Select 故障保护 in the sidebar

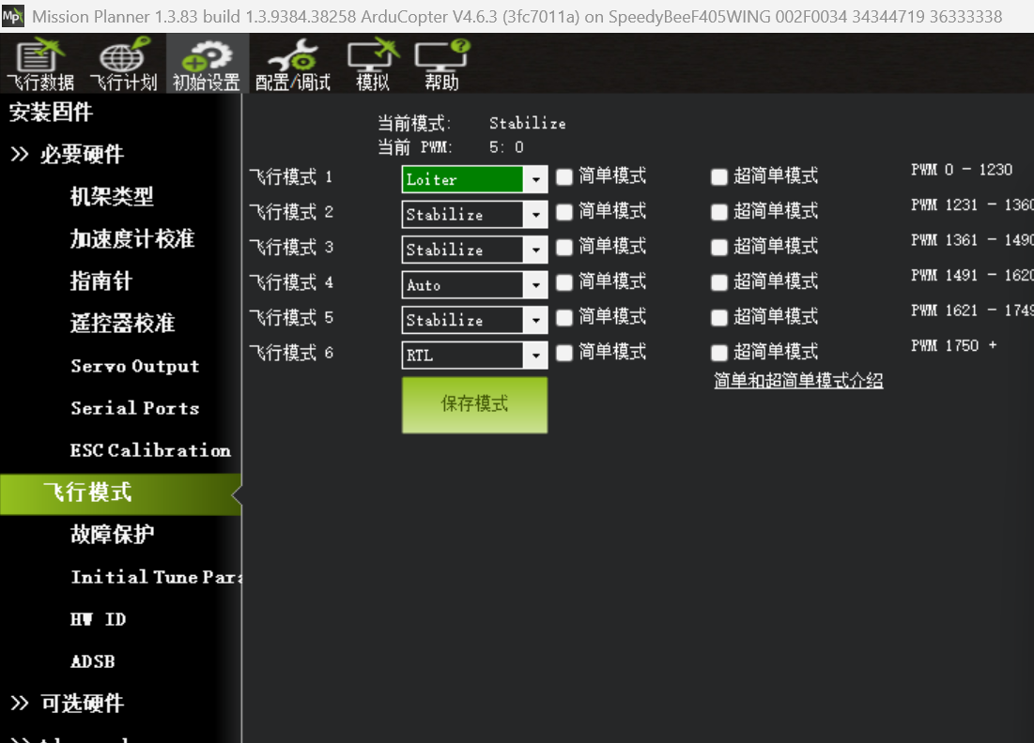coord(112,534)
